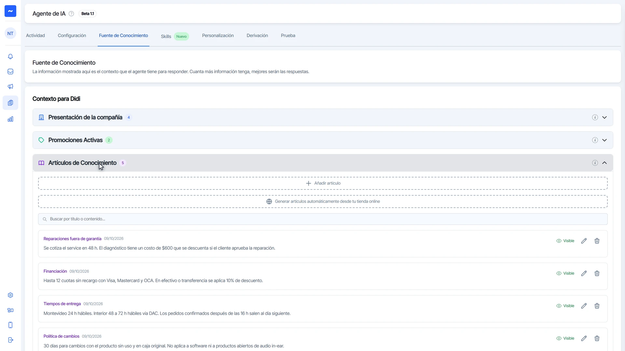Toggle visibility of Reparaciones fuera de garantía

click(x=565, y=241)
